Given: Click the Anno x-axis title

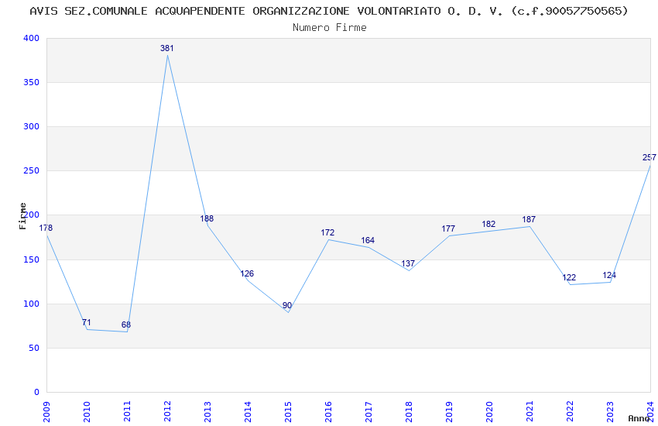Looking at the screenshot, I should (639, 418).
